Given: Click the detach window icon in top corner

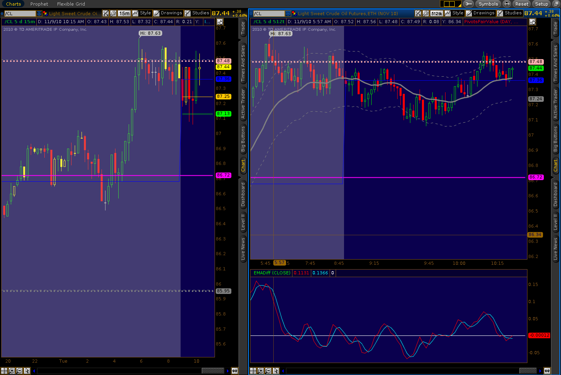Looking at the screenshot, I should click(556, 4).
